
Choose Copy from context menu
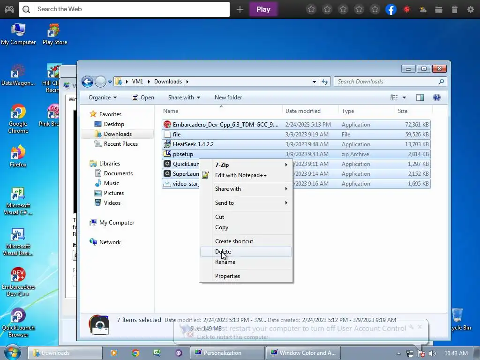[246, 227]
